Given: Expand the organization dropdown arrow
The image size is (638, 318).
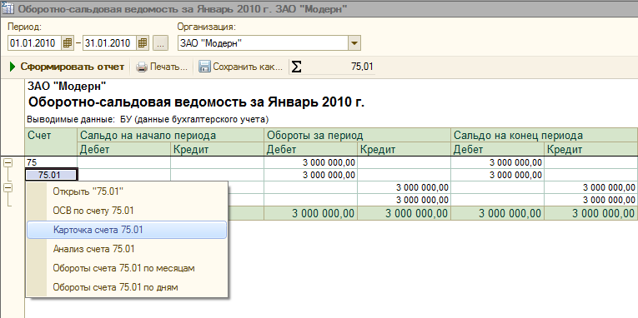Looking at the screenshot, I should [x=354, y=43].
